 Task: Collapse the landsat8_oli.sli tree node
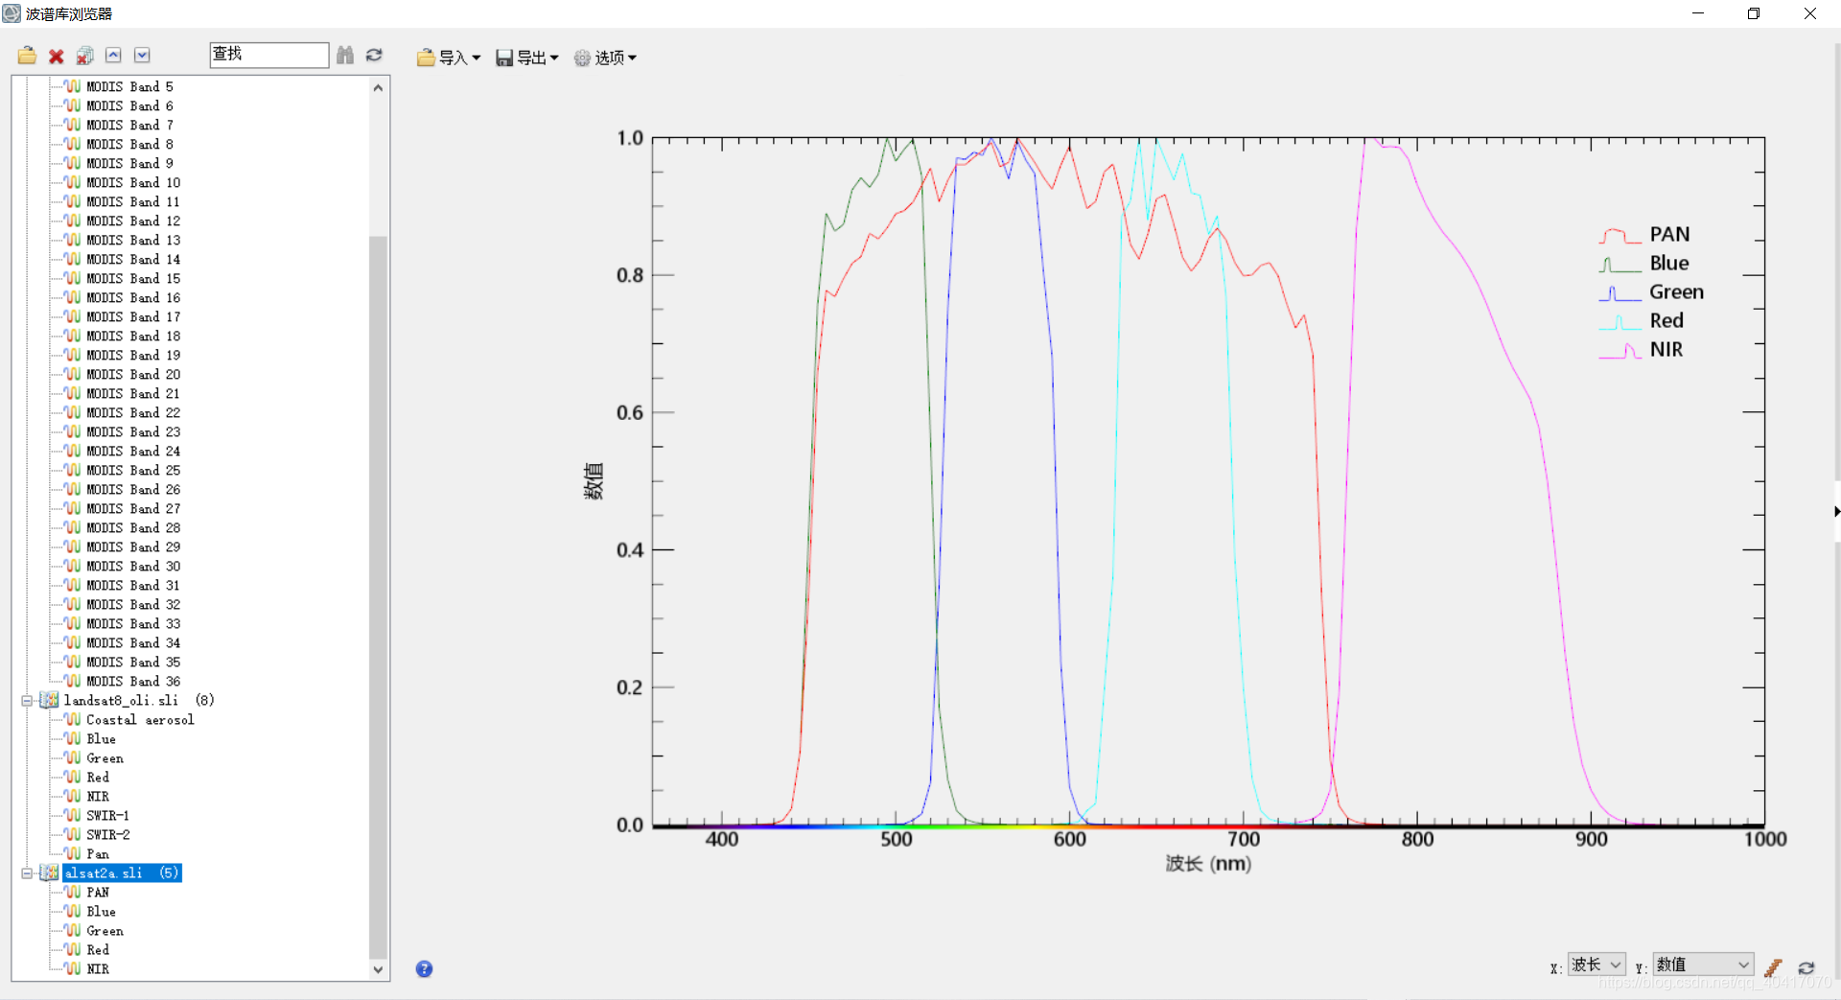(x=27, y=701)
